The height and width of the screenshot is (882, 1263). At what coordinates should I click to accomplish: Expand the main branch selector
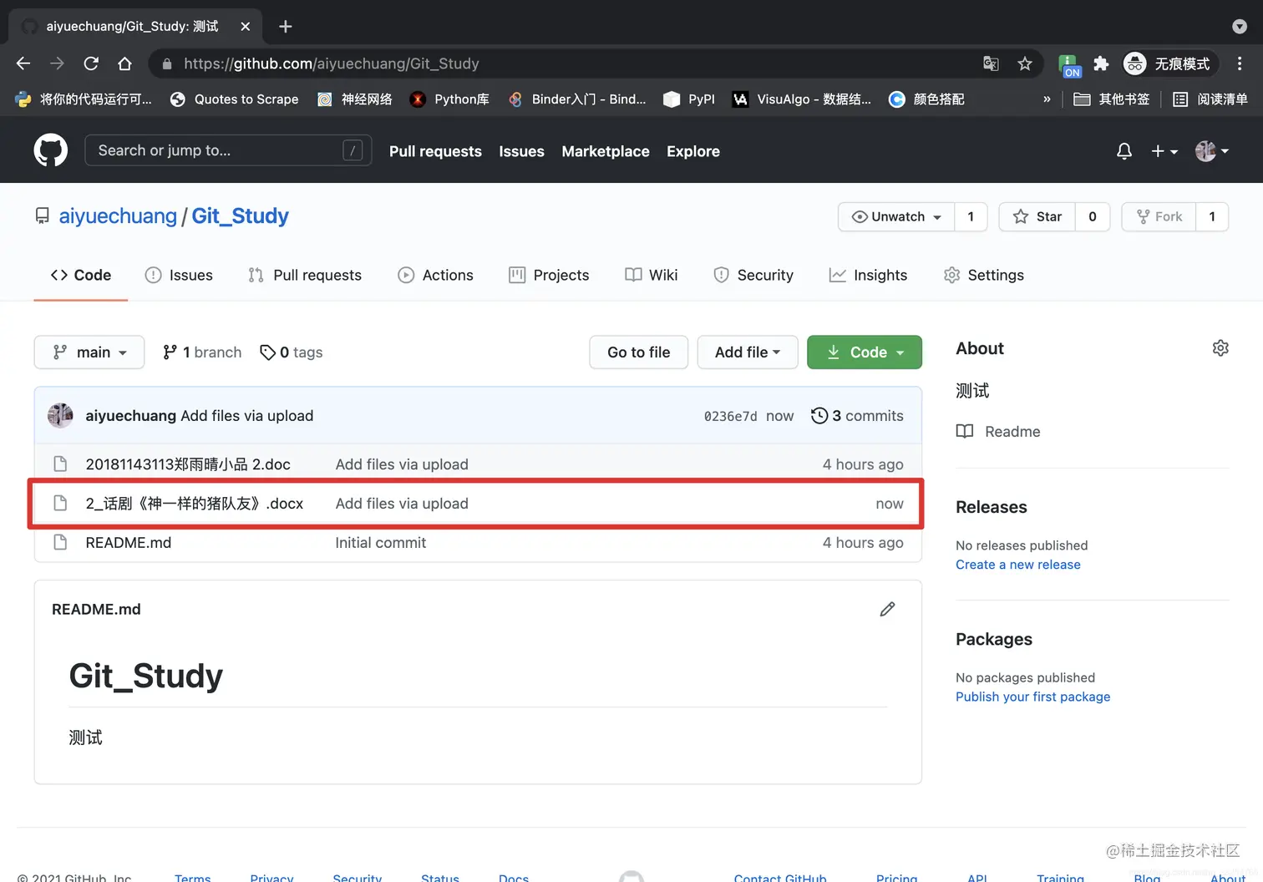[x=89, y=352]
